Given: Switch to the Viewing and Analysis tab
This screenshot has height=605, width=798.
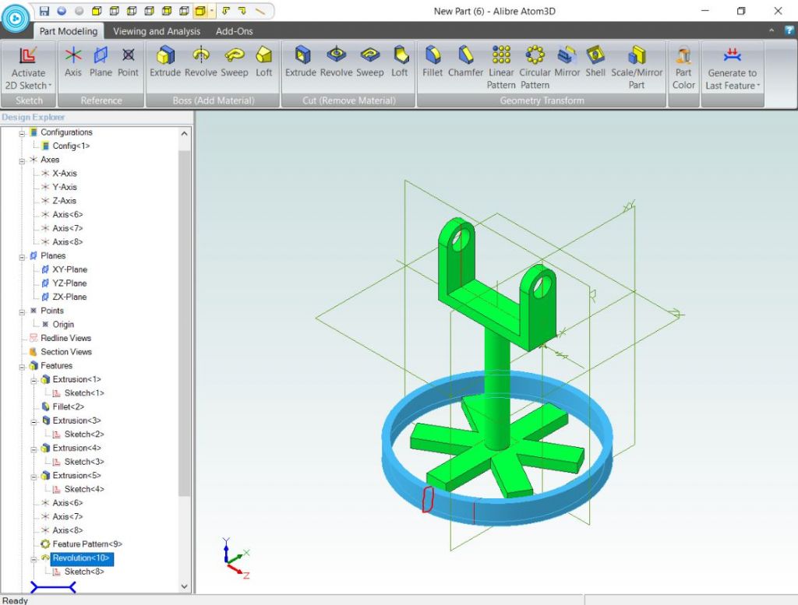Looking at the screenshot, I should click(x=157, y=31).
